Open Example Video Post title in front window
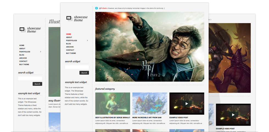Viewport: 269px width, 132px height. click(179, 118)
